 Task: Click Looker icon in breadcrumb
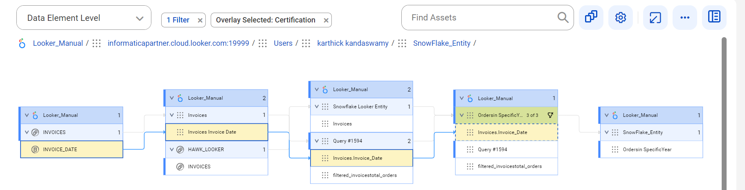click(x=22, y=43)
